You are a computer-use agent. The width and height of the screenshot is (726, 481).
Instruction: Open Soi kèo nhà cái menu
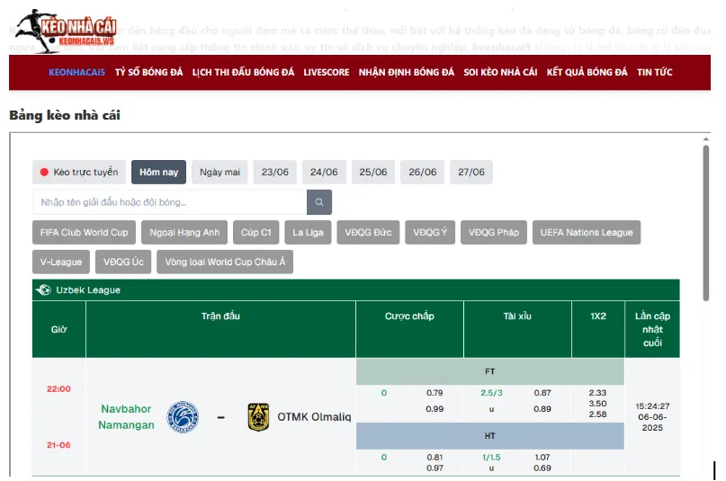(x=500, y=72)
